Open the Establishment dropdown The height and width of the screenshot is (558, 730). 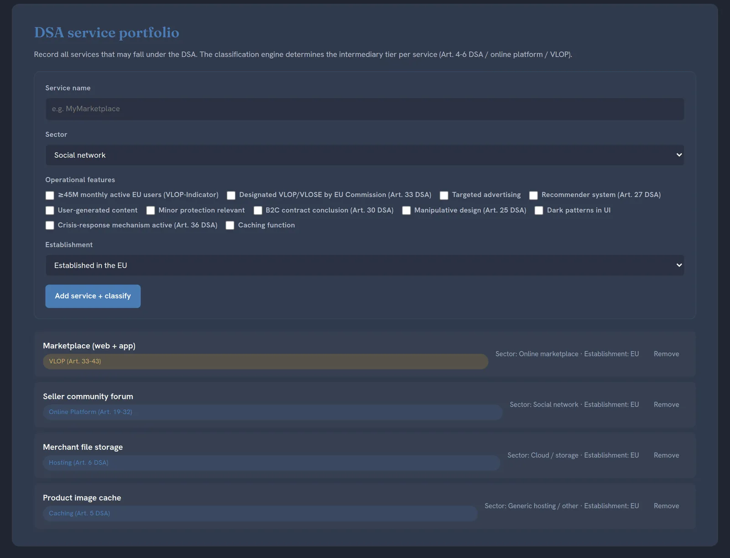pos(365,265)
